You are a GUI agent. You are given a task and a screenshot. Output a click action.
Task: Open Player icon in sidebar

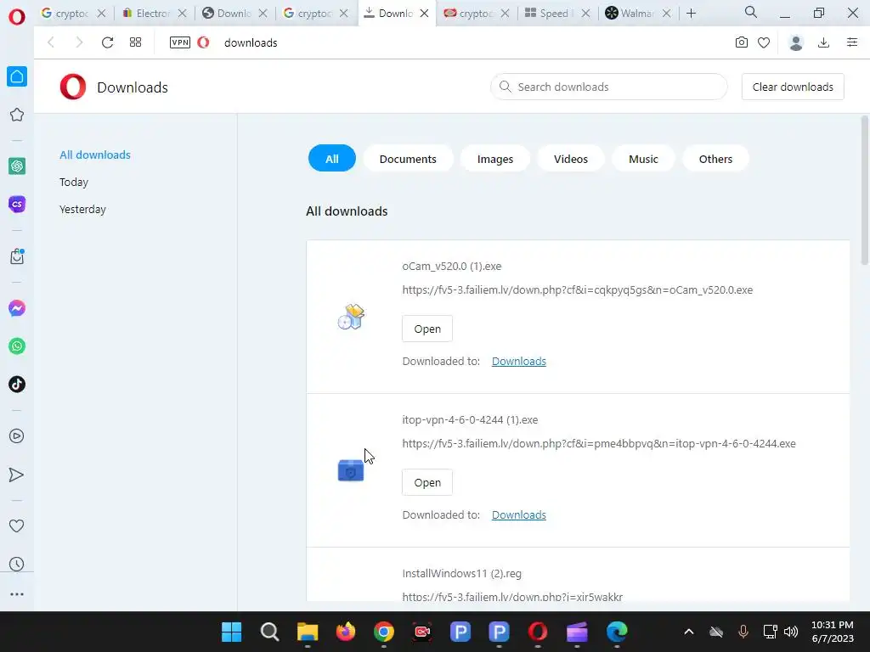click(x=17, y=436)
